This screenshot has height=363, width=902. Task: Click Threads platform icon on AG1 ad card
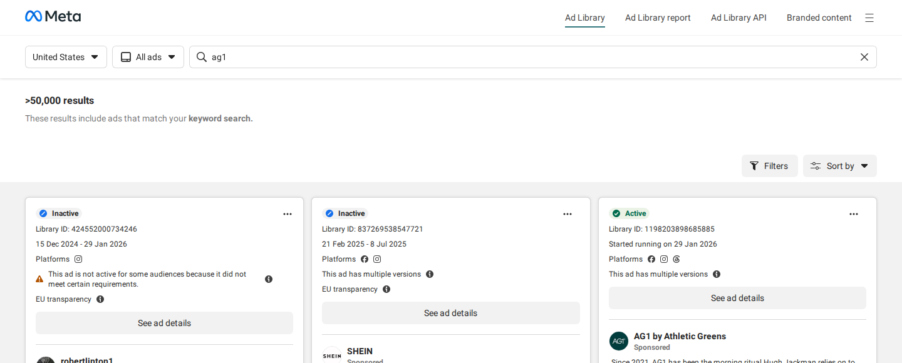click(x=676, y=259)
